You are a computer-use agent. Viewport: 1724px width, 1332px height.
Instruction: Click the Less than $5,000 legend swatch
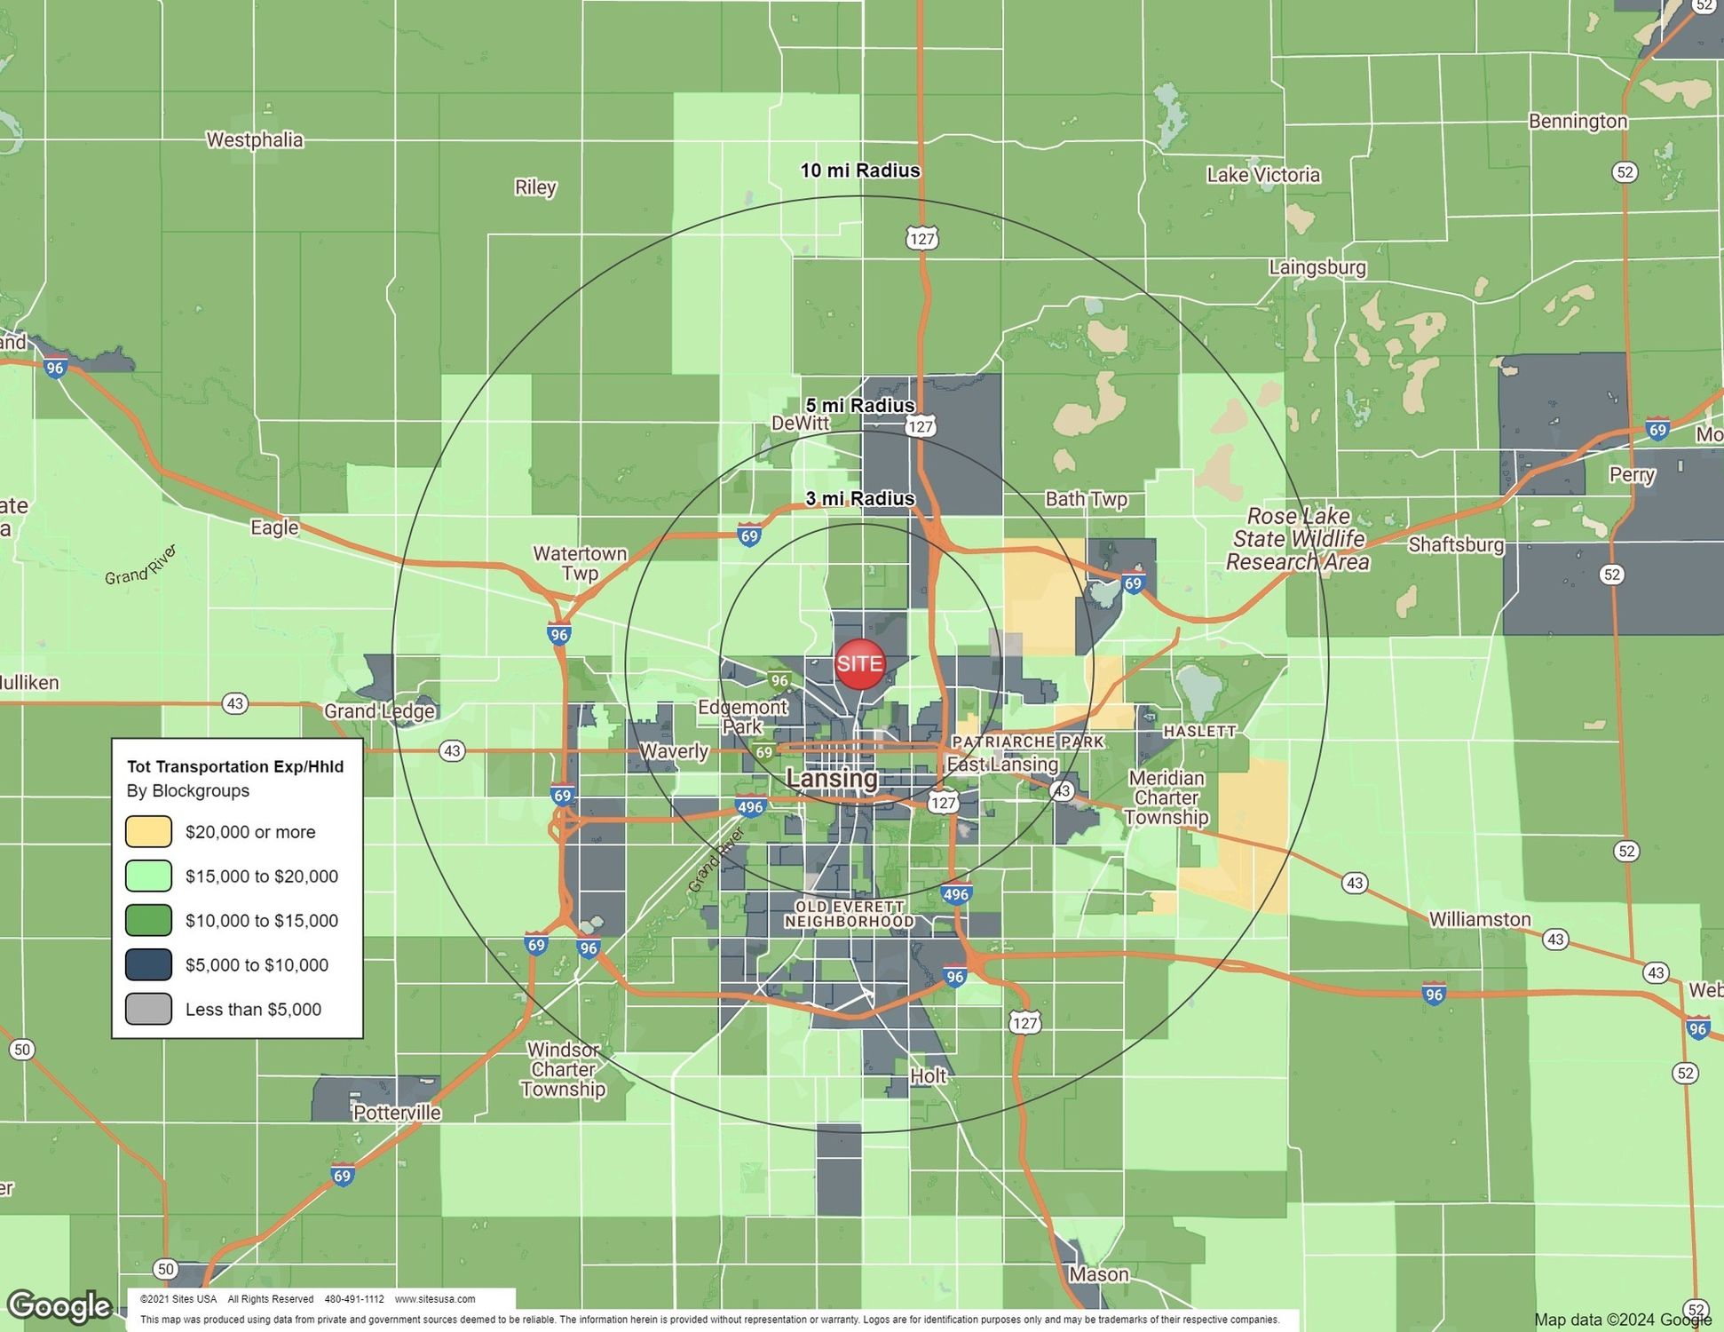coord(148,1010)
